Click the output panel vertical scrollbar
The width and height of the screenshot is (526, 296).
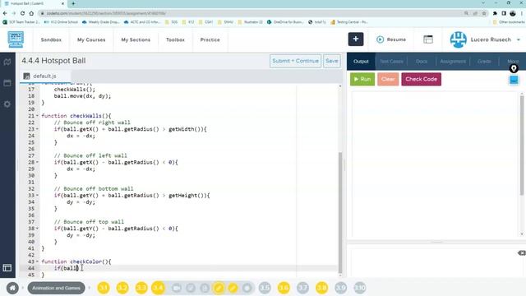[x=522, y=145]
